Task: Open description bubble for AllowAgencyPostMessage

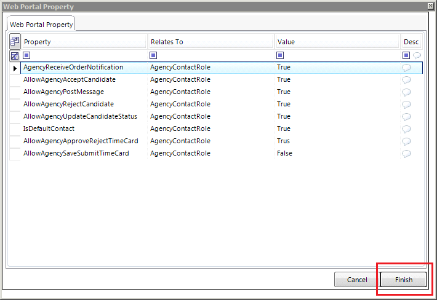Action: pos(406,92)
